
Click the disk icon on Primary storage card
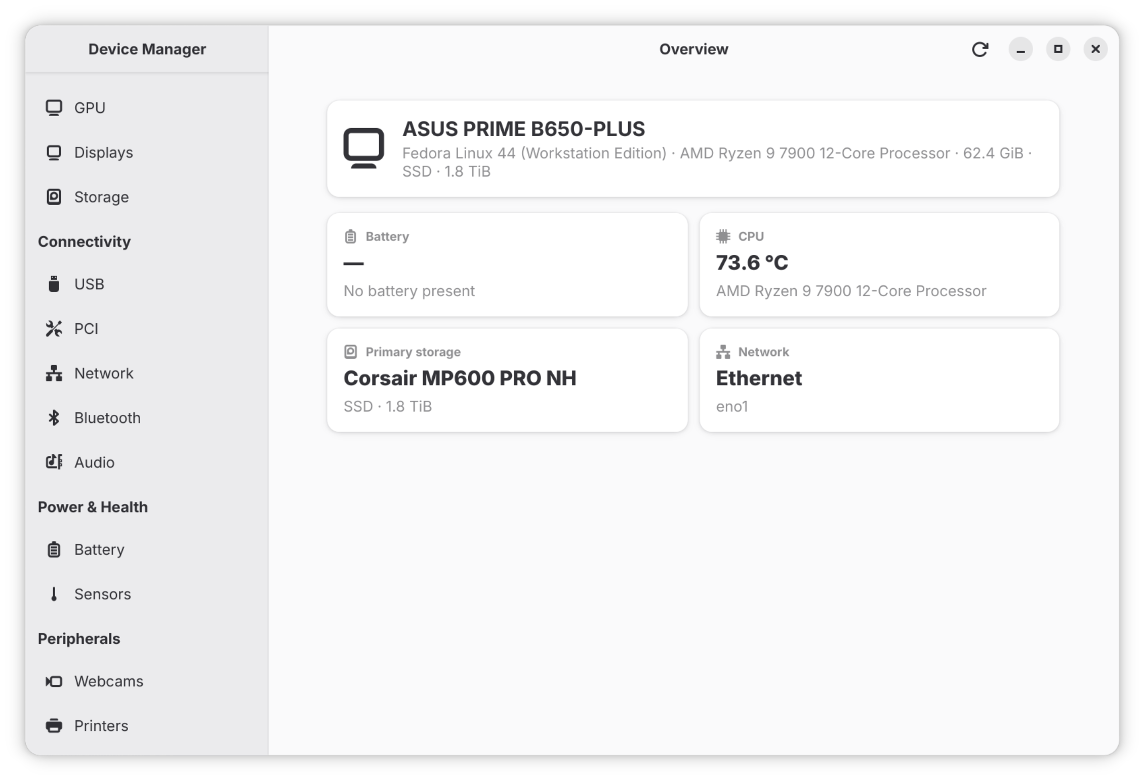click(x=350, y=352)
